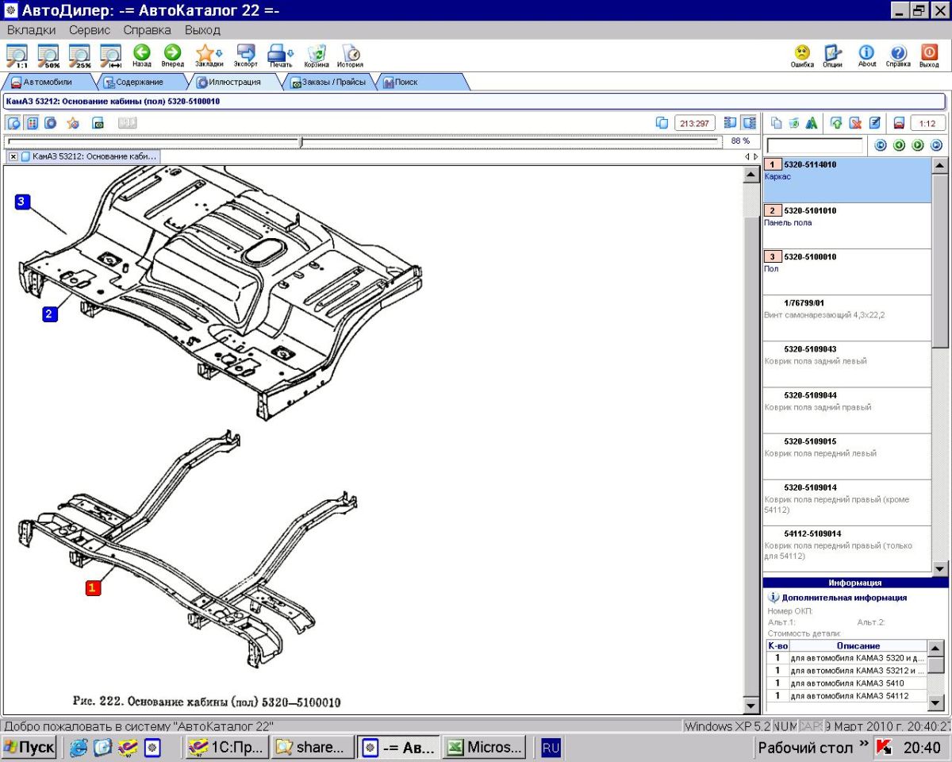
Task: Select the КамАЗ 53212 illustration document tab
Action: point(89,156)
